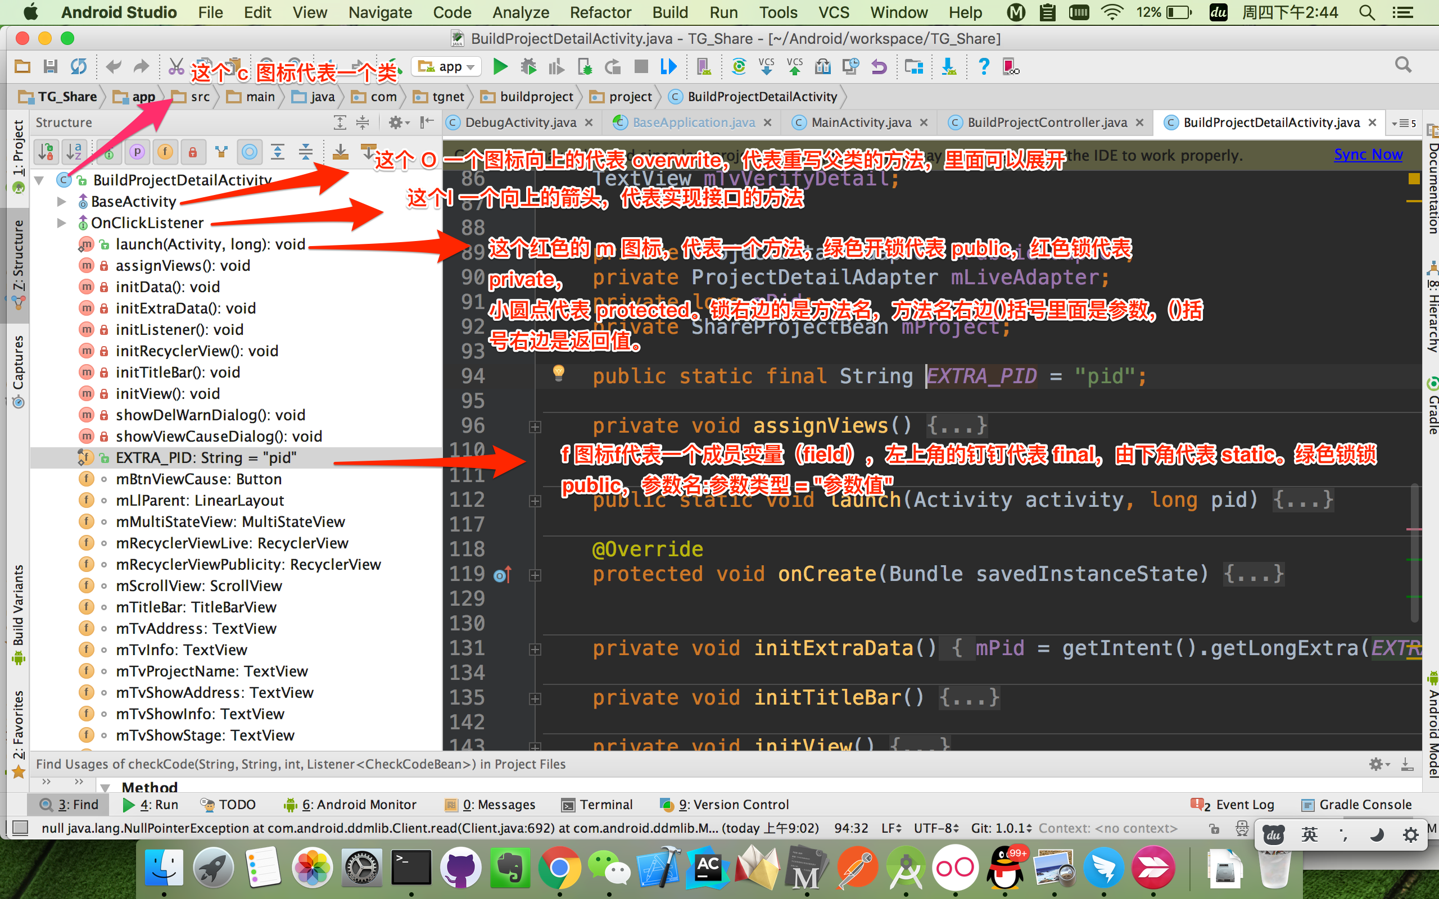The width and height of the screenshot is (1439, 899).
Task: Toggle Sort by Visibility in Structure toolbar
Action: pos(47,152)
